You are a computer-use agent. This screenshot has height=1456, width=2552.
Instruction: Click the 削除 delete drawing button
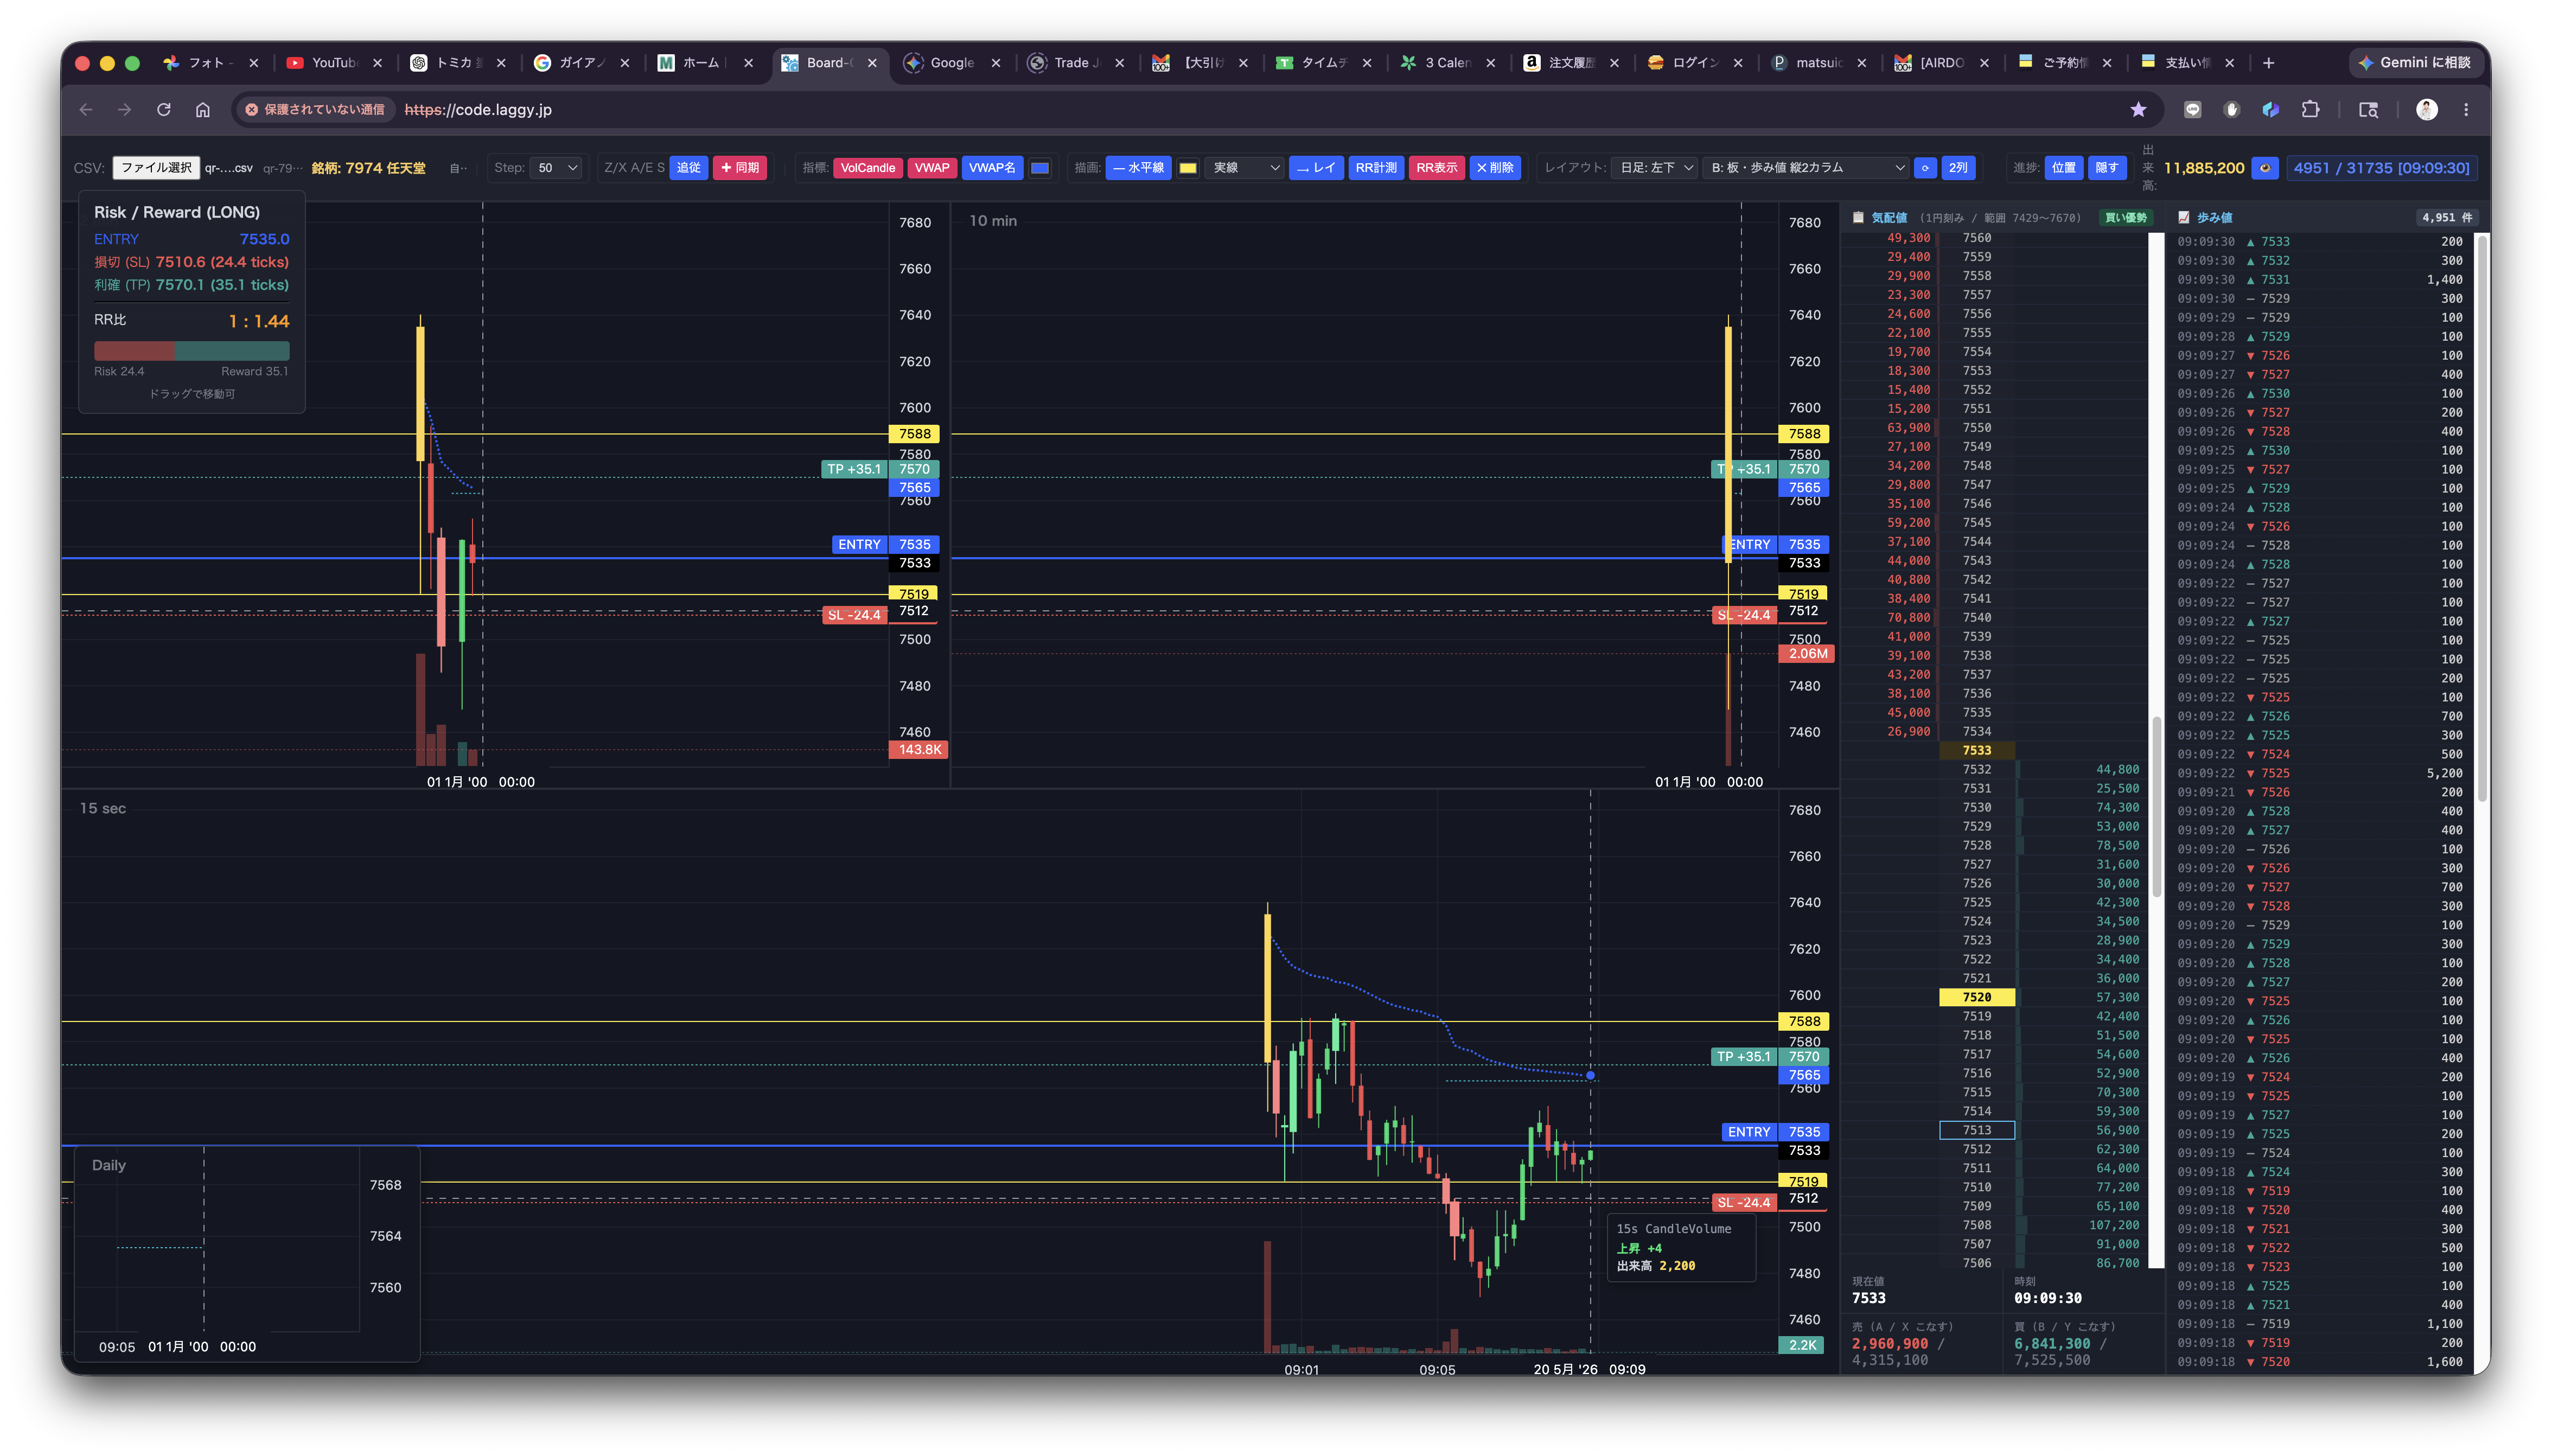1495,168
